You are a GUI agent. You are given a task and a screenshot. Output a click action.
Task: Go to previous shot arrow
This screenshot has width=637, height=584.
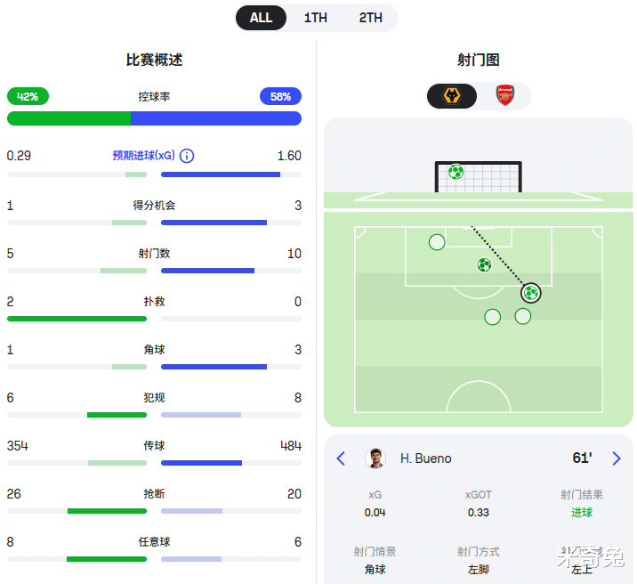pyautogui.click(x=341, y=458)
